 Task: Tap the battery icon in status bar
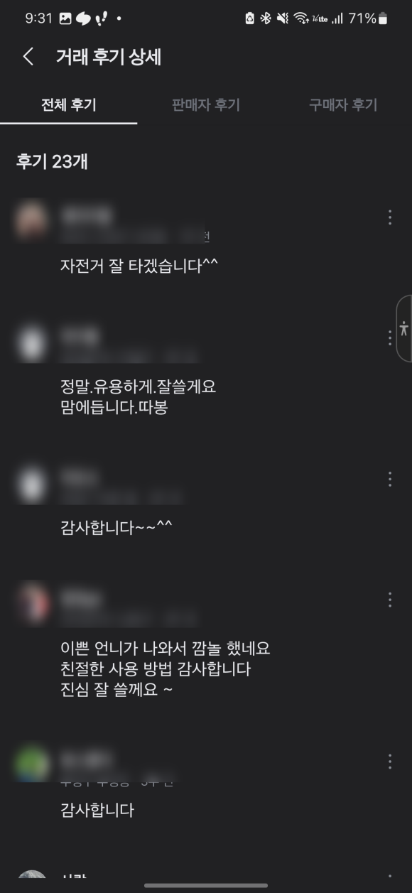(384, 19)
